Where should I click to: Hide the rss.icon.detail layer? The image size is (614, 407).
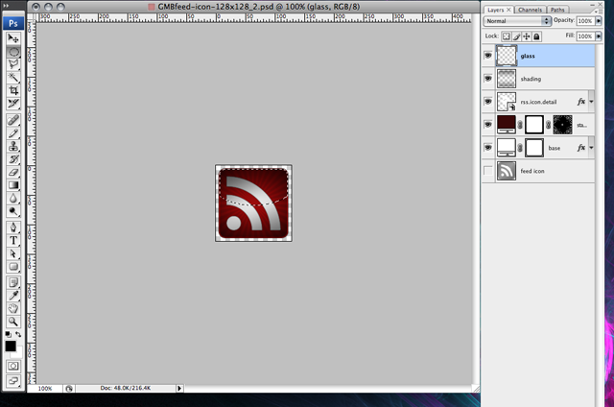point(488,102)
